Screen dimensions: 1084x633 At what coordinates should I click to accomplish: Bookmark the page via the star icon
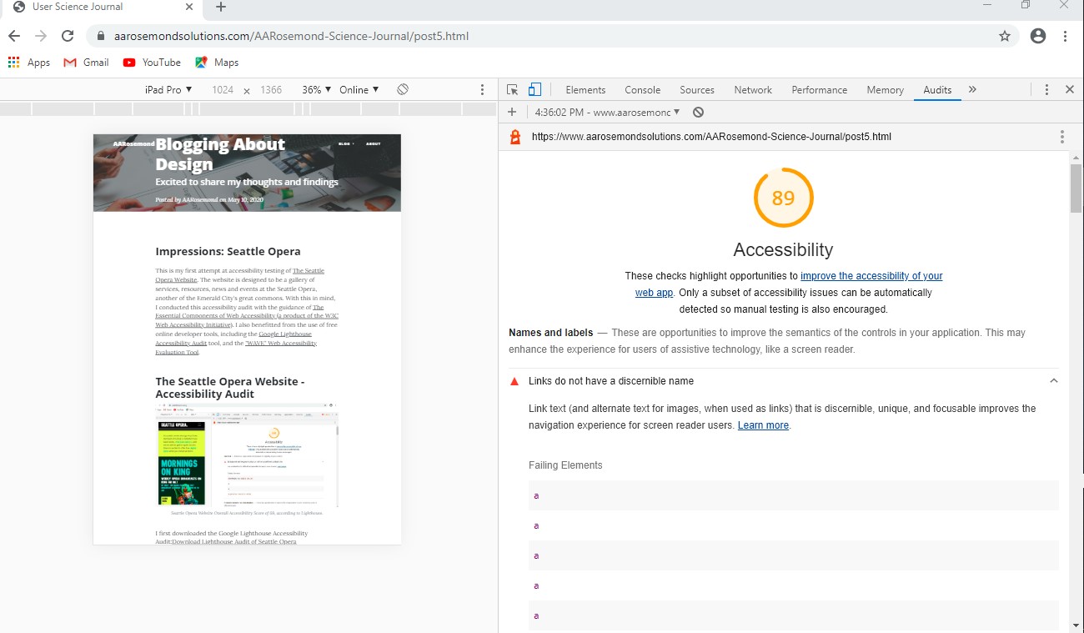pos(1005,36)
